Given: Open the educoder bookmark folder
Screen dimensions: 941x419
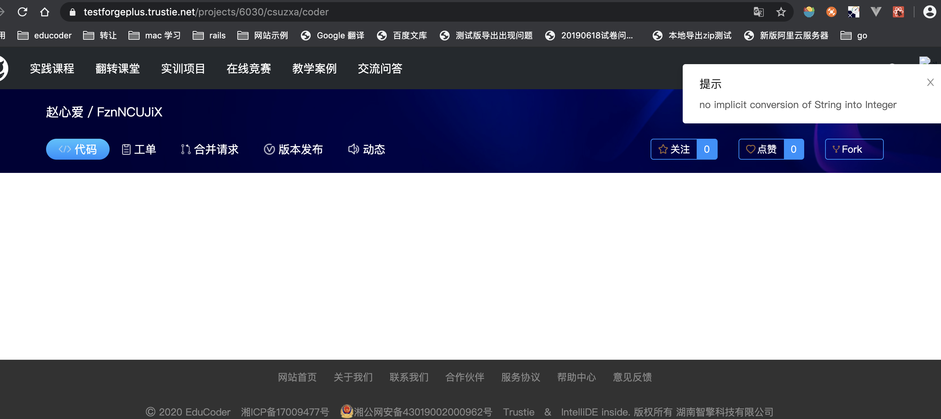Looking at the screenshot, I should click(x=45, y=36).
